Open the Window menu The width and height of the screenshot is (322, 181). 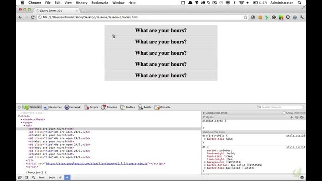coord(118,3)
